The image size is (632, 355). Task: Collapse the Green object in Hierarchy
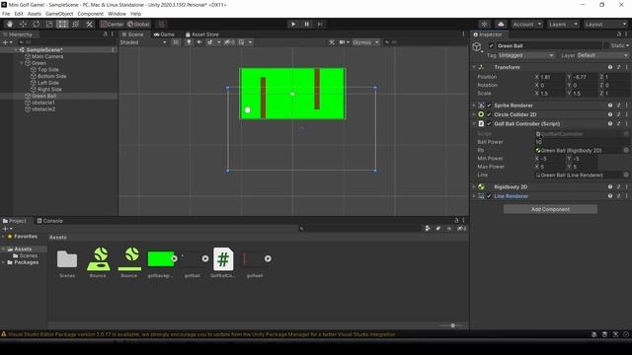[22, 63]
